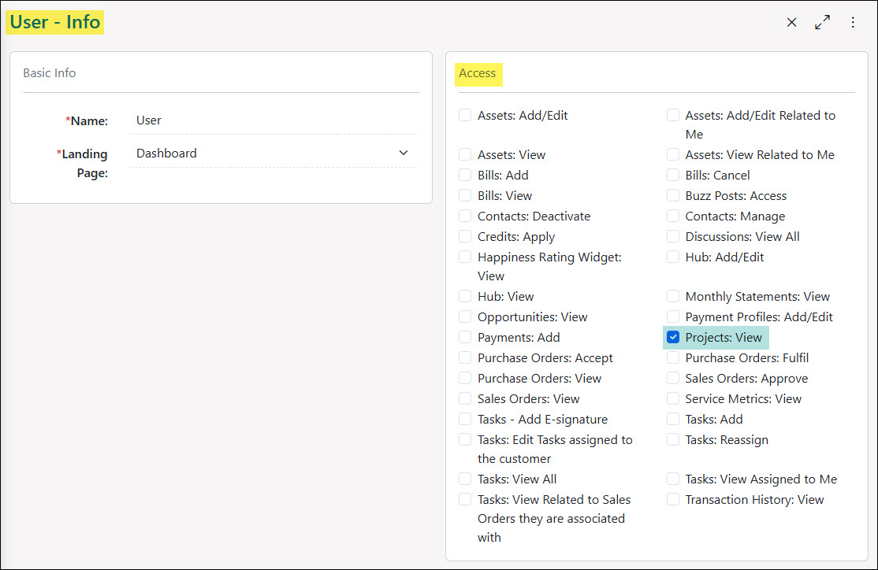Open the Landing Page dropdown
This screenshot has height=570, width=878.
[403, 153]
